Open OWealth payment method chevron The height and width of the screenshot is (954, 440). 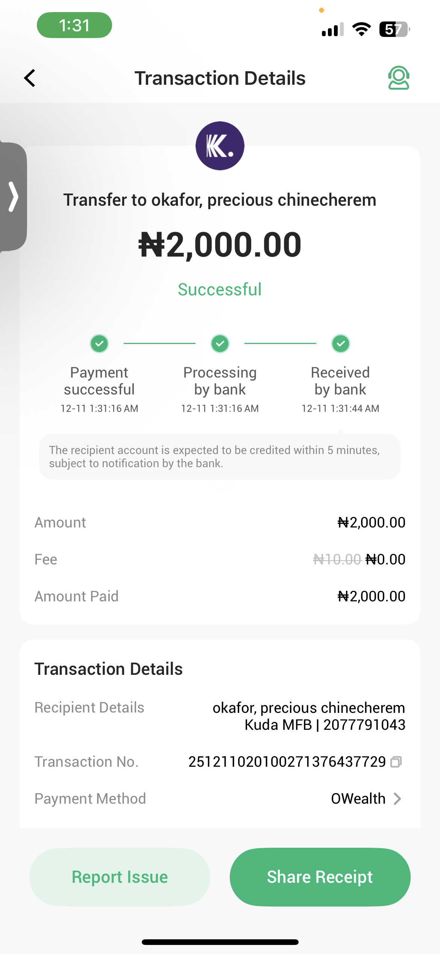[x=397, y=799]
